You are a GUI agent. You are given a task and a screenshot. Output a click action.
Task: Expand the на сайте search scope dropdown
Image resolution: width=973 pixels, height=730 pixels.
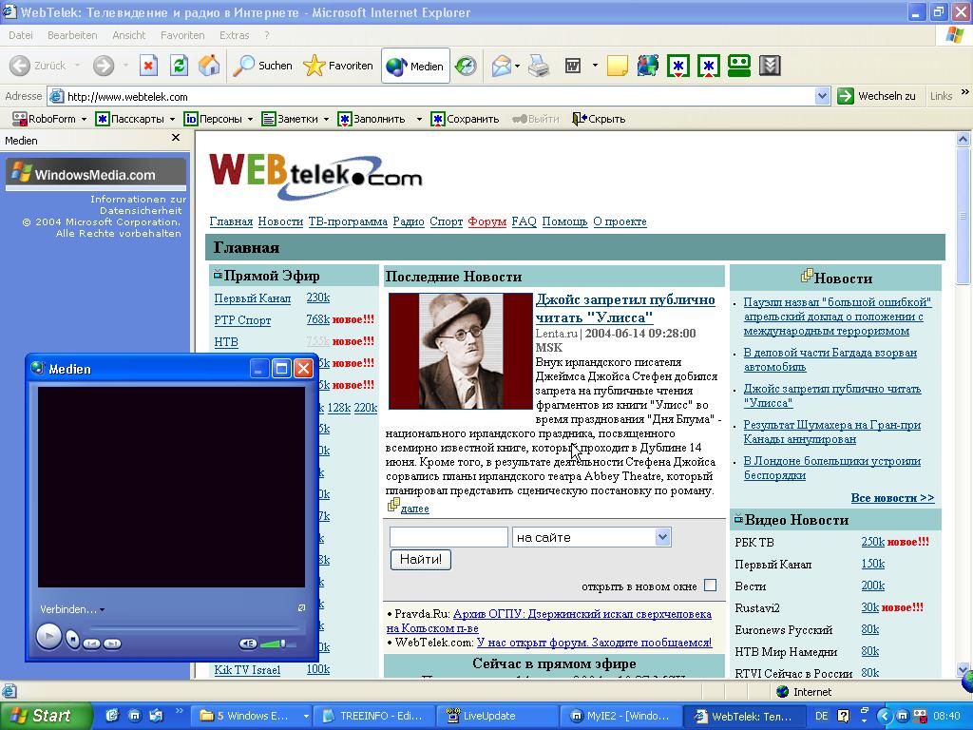point(662,537)
